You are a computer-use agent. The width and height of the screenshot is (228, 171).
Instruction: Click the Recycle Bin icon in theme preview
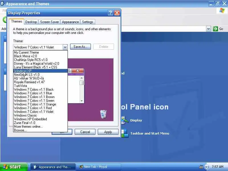point(103,114)
